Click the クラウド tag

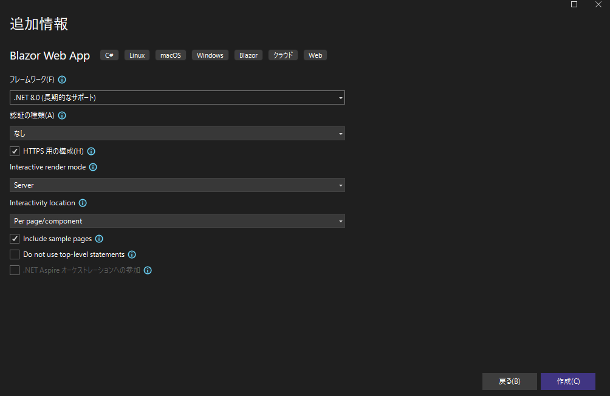[x=283, y=55]
